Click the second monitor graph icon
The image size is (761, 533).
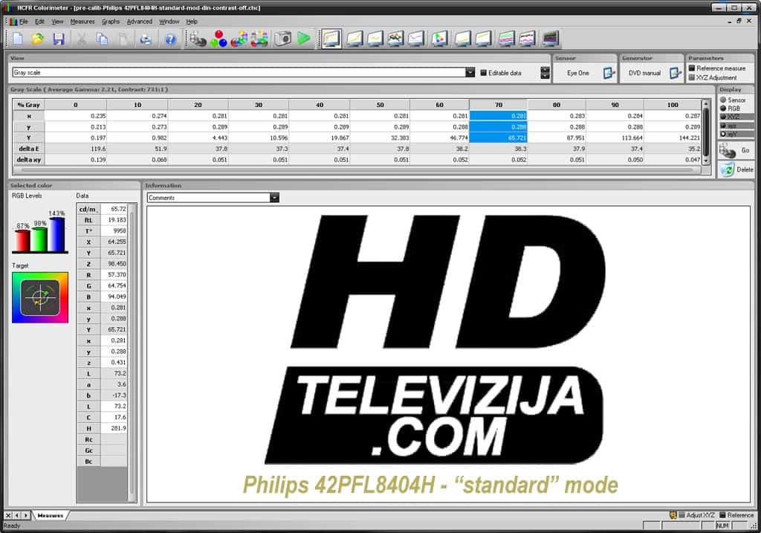[354, 39]
